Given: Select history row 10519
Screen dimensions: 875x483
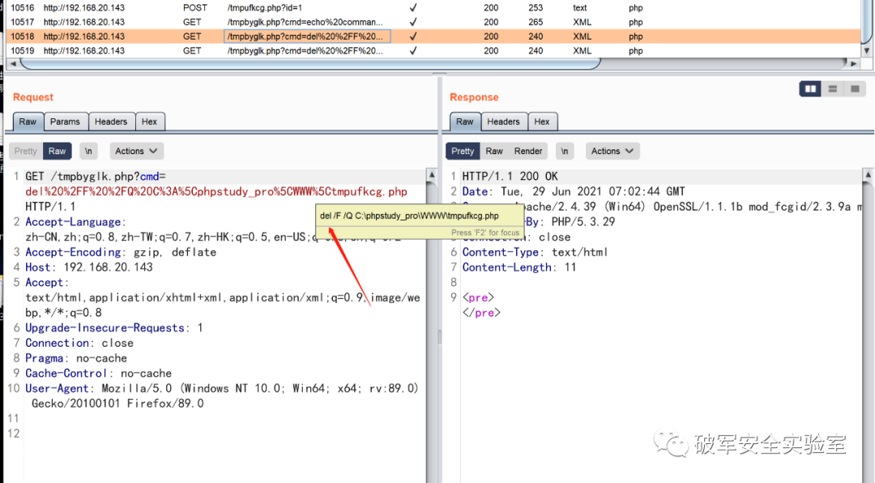Looking at the screenshot, I should pyautogui.click(x=433, y=51).
